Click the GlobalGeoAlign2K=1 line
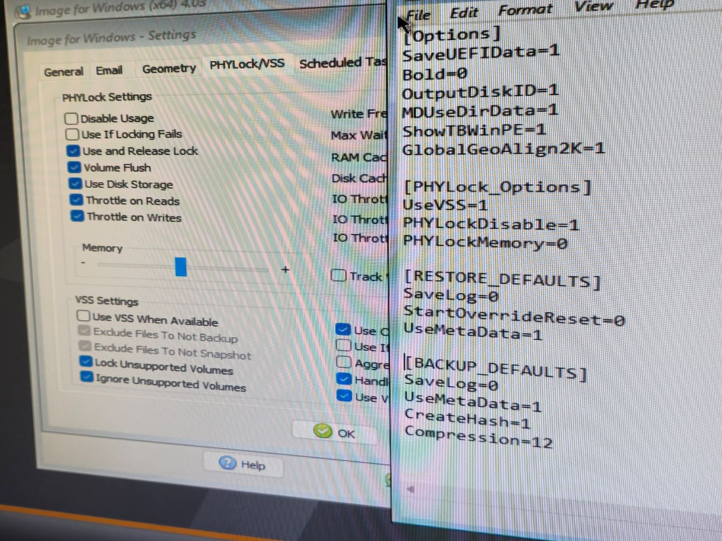Image resolution: width=722 pixels, height=541 pixels. point(503,149)
